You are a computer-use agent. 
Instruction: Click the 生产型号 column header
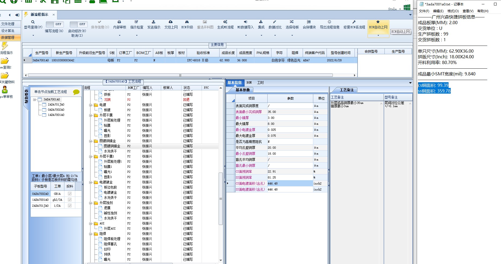click(42, 53)
